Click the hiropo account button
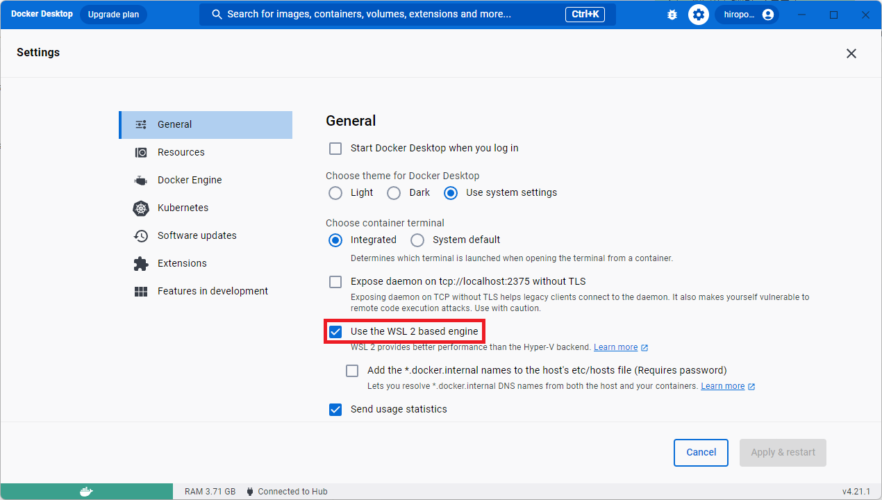Screen dimensions: 882x500 coord(747,15)
